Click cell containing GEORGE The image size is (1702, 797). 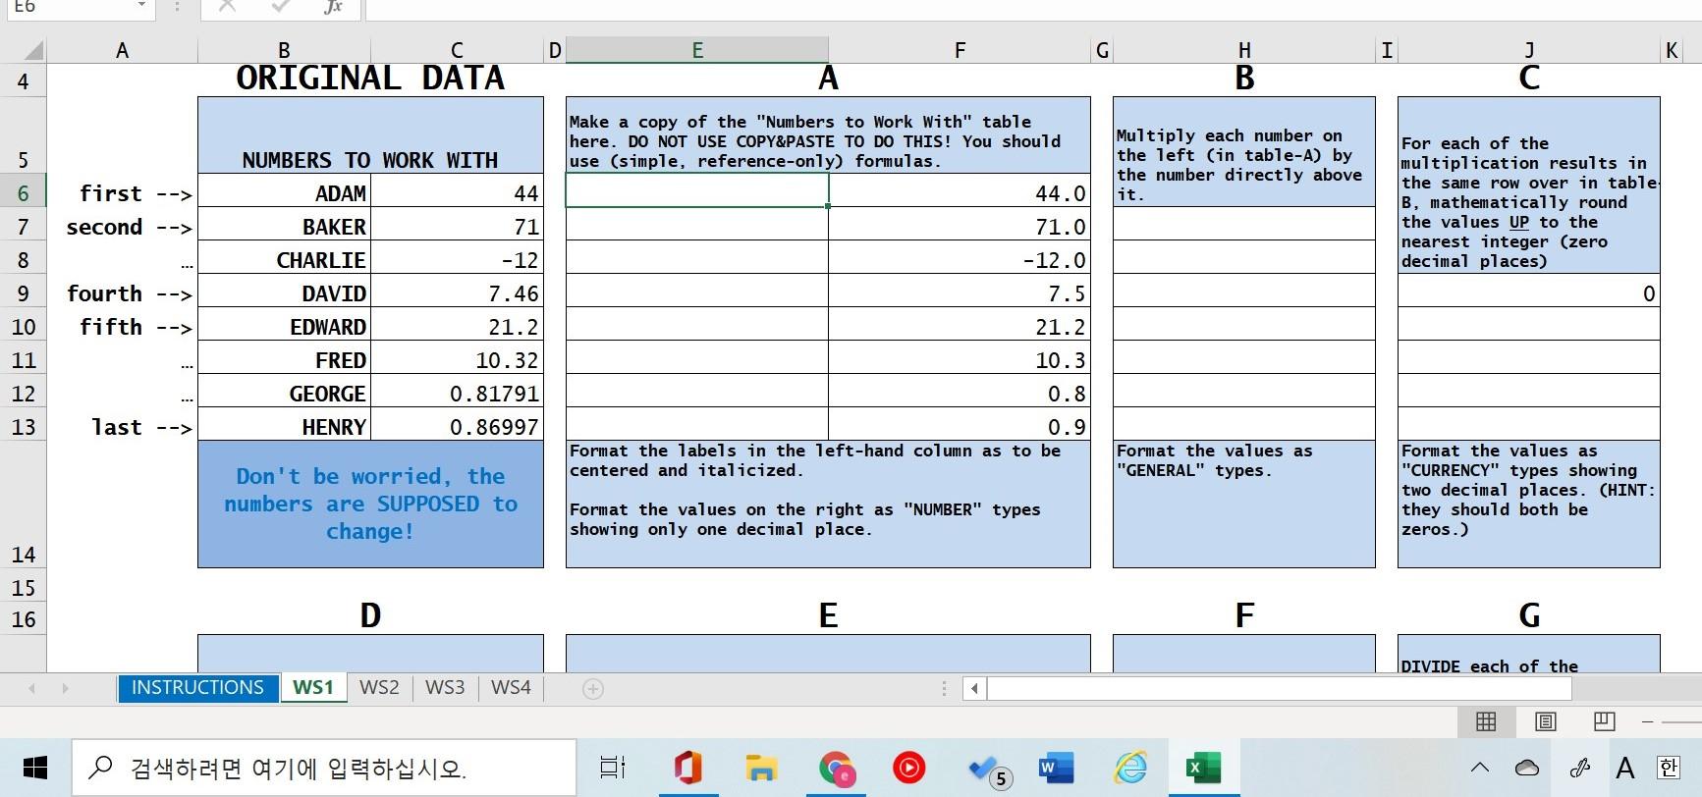click(x=284, y=394)
